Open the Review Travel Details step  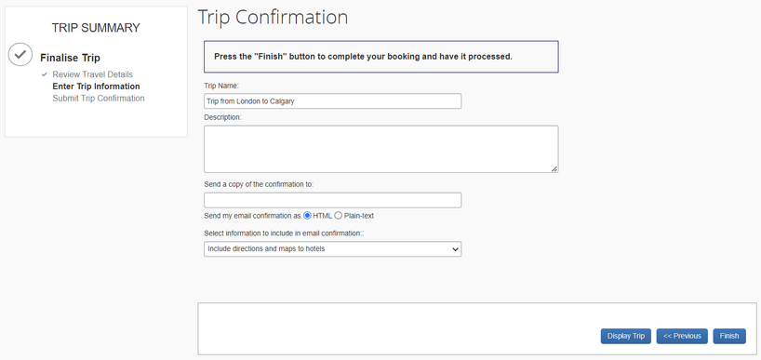[92, 74]
